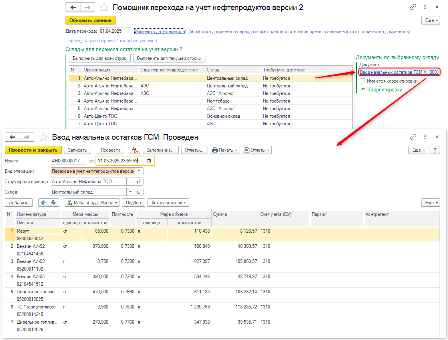The width and height of the screenshot is (448, 340).
Task: Click the Изменить дату перехода link
Action: 160,32
